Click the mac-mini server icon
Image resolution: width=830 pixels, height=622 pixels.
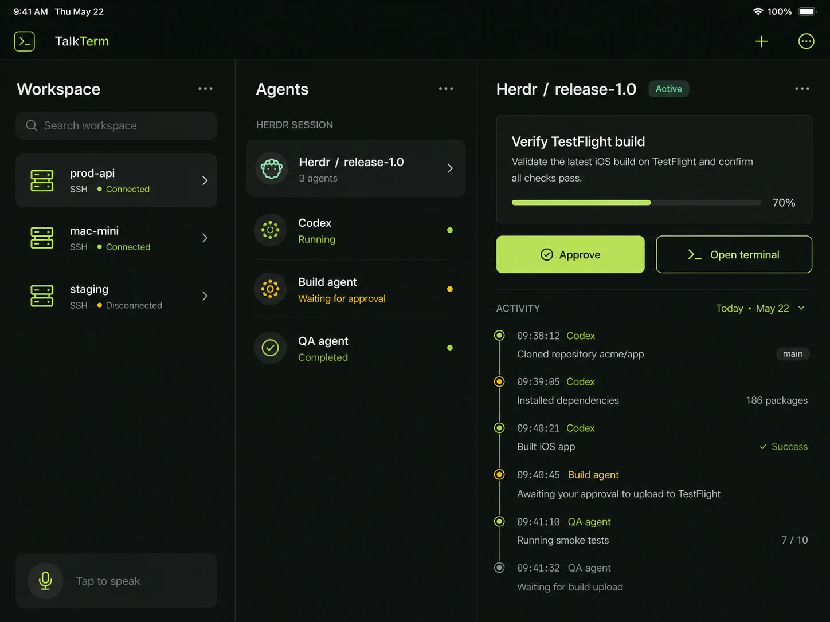(x=42, y=238)
